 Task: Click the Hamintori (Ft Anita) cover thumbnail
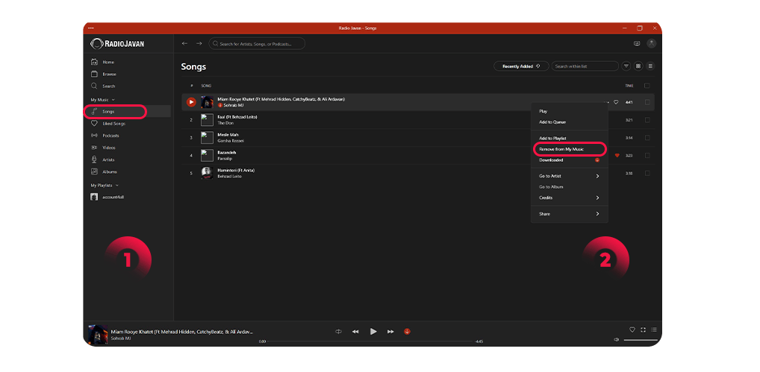207,173
